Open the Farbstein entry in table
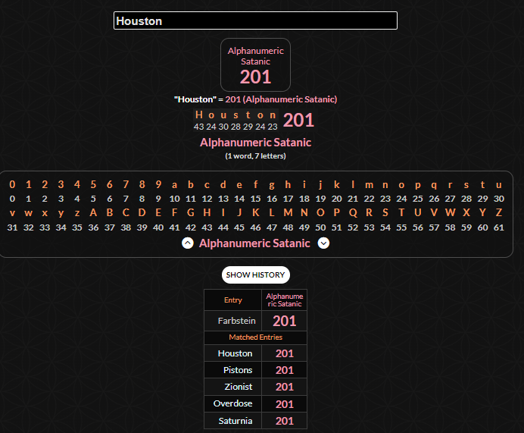This screenshot has height=433, width=524. 236,321
